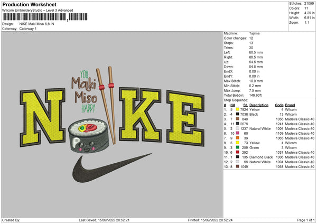Screen dimensions: 317x224
Task: Click the 'Printed: 15/09/2022 20:52:24' footer text
Action: click(x=210, y=220)
